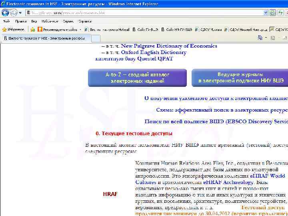Viewport: 288px width, 216px height.
Task: Expand the Home button dropdown arrow
Action: coord(266,38)
